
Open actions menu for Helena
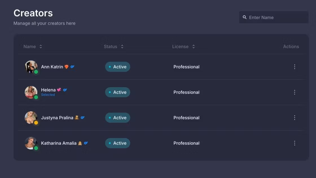pos(295,92)
